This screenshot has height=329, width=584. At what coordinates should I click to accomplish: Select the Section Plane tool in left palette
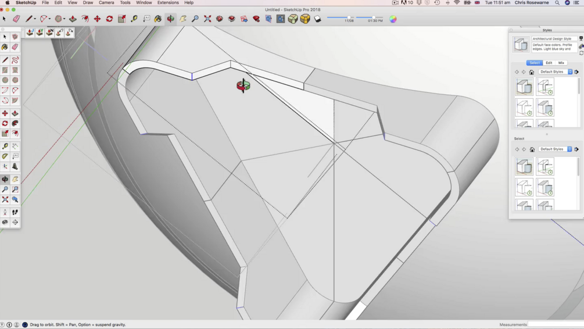tap(15, 222)
